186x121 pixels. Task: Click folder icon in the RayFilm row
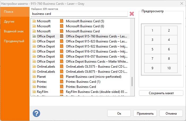34,92
